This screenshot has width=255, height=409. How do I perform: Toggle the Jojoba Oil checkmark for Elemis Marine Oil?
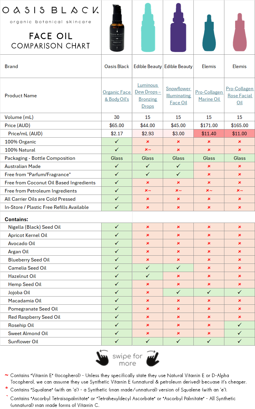[x=209, y=292]
